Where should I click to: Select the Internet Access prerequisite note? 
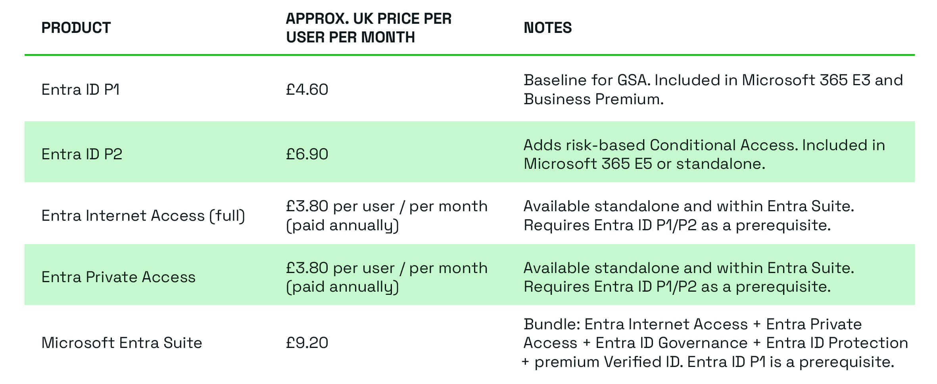tap(689, 216)
